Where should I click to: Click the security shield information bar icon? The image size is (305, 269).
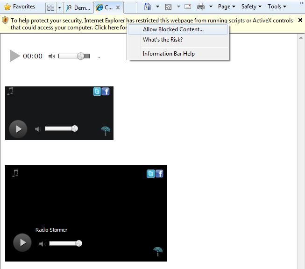pos(5,20)
